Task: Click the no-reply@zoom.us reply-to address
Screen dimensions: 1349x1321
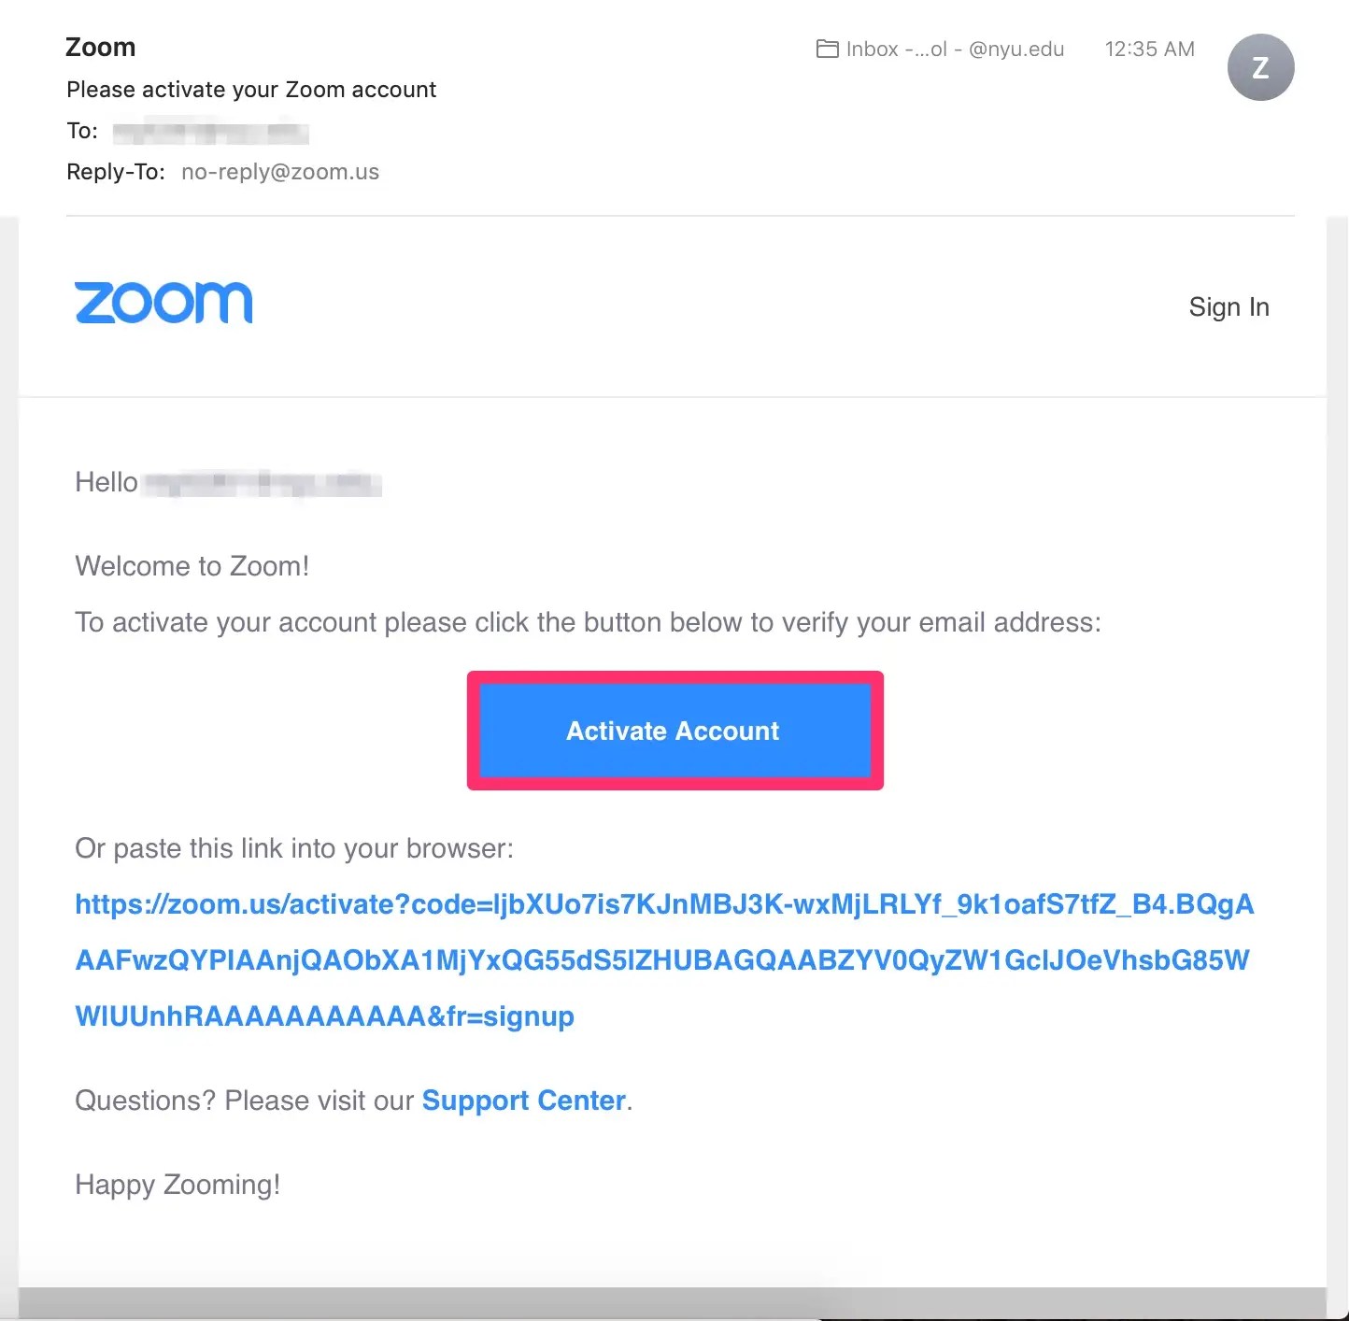Action: tap(280, 172)
